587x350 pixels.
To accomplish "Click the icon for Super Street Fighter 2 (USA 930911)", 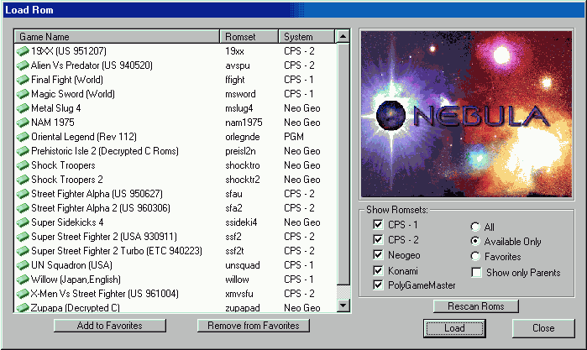I will [23, 237].
